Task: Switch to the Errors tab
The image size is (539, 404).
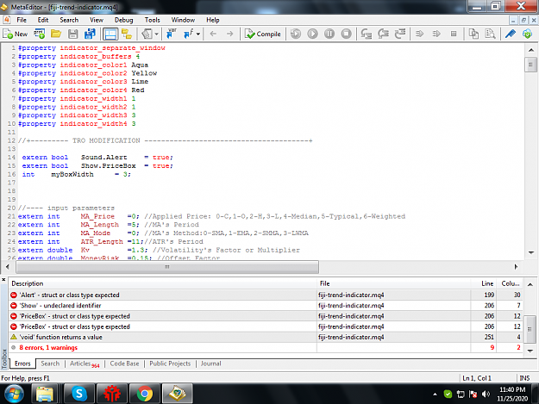Action: [x=22, y=364]
